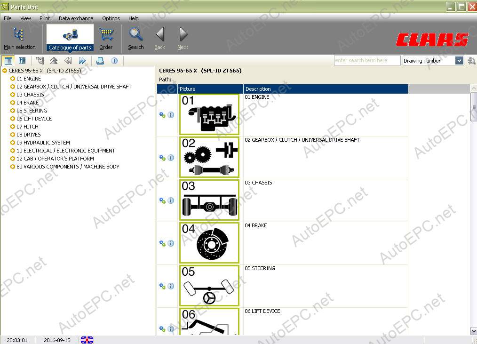
Task: Click the 04 brake disc thumbnail
Action: coord(209,243)
